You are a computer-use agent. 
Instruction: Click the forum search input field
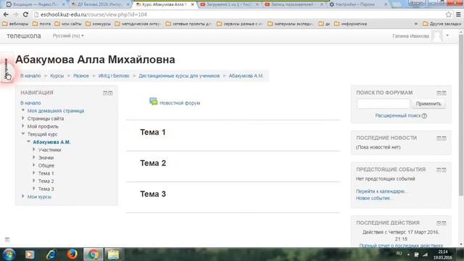(384, 104)
